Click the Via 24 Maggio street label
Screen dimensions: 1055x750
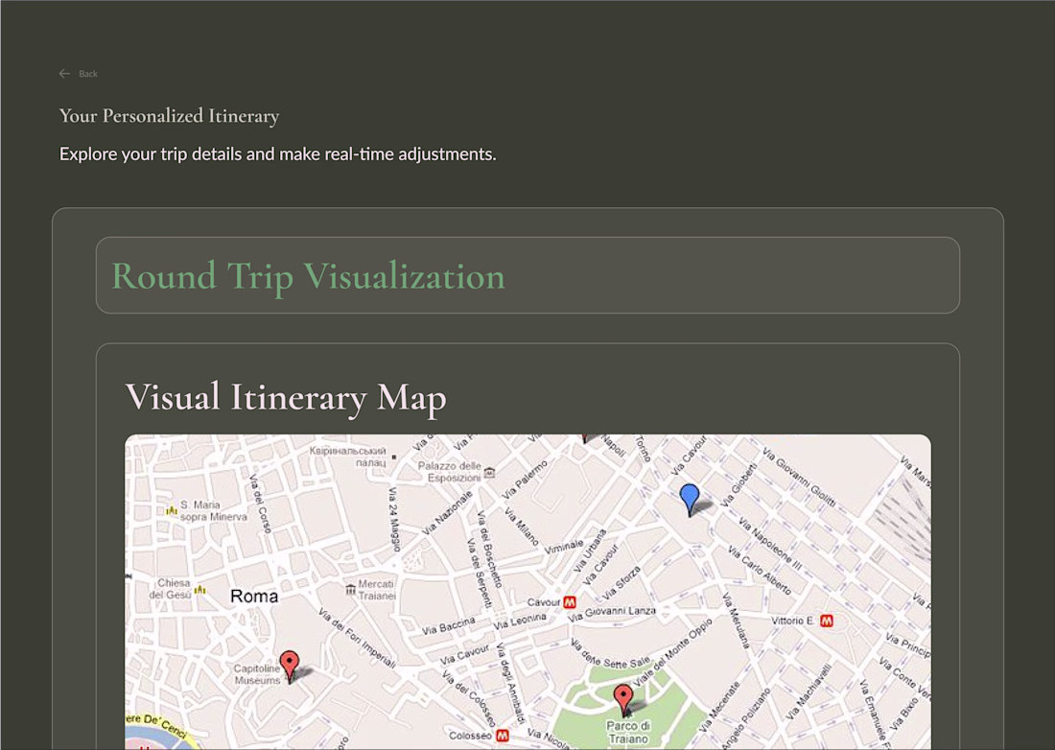pos(394,519)
